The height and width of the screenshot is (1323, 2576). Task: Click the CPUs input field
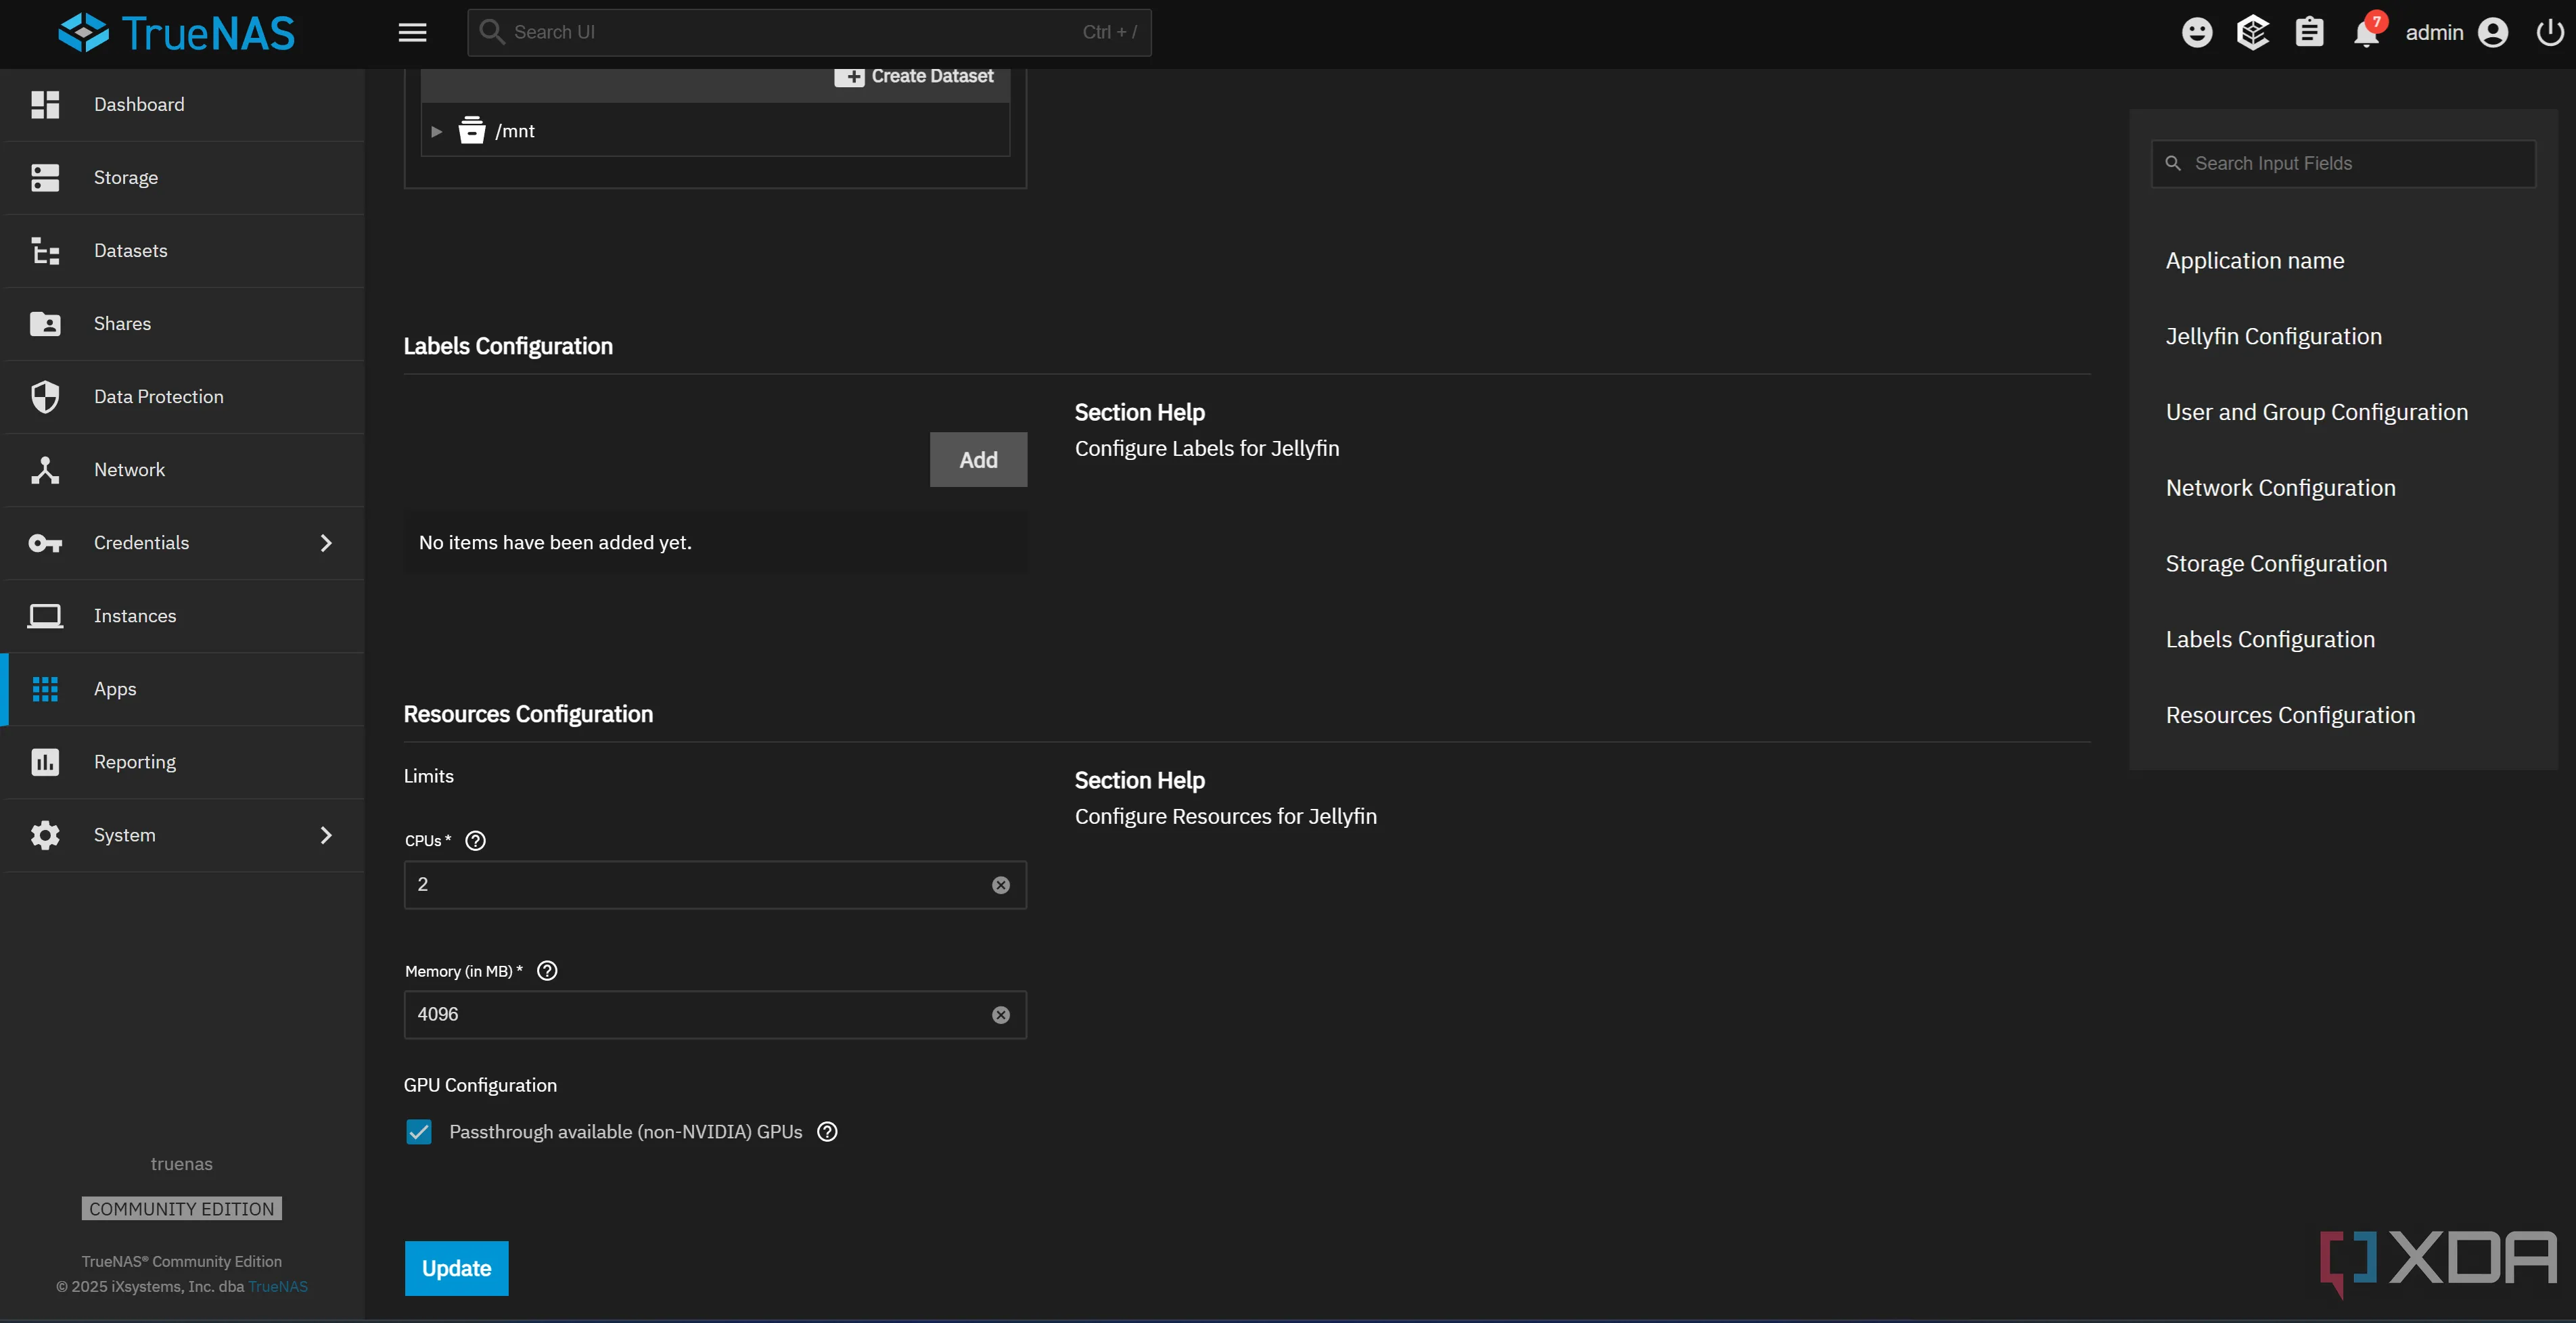point(714,885)
